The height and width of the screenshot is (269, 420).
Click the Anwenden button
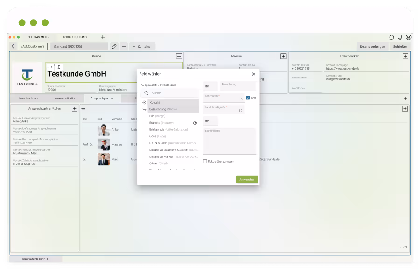coord(247,179)
